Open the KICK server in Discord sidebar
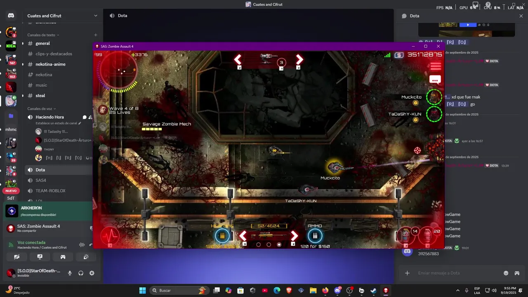 tap(11, 46)
